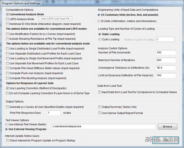Viewport: 184px width, 148px height.
Task: Check Use Modification Factors for p-y Curves
Action: (x=7, y=34)
